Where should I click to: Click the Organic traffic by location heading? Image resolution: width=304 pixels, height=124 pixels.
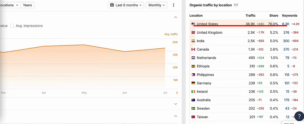(211, 5)
